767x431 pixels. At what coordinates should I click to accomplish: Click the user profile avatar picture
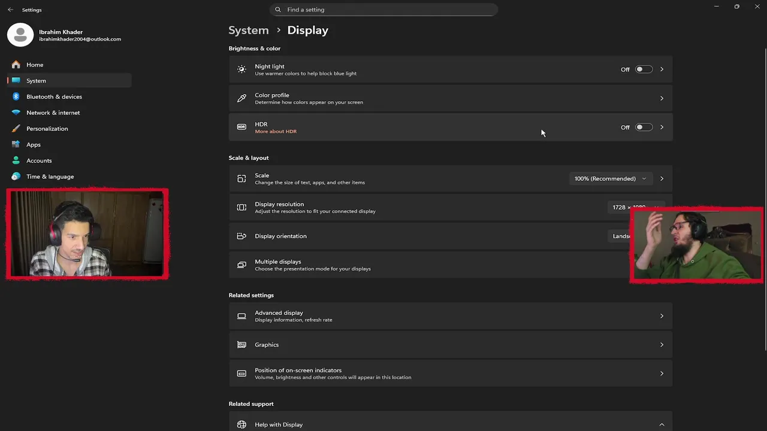[20, 35]
